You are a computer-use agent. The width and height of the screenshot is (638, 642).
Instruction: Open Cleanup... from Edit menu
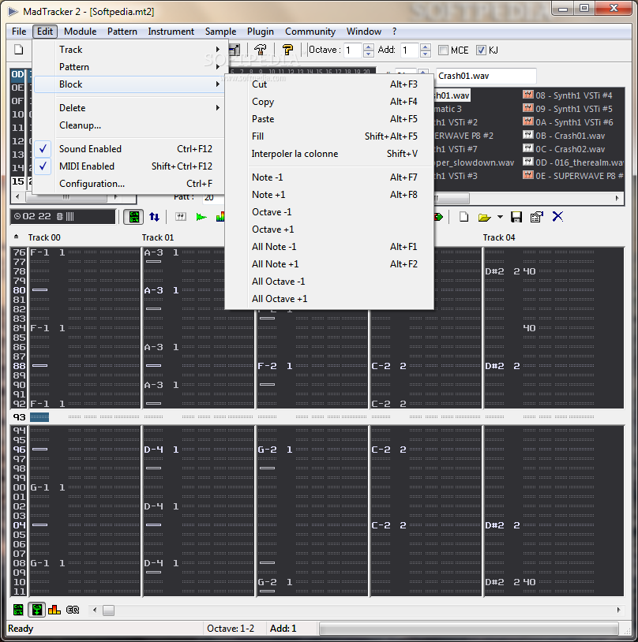129,125
